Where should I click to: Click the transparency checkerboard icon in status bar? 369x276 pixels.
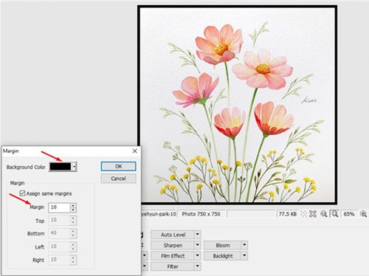(304, 214)
